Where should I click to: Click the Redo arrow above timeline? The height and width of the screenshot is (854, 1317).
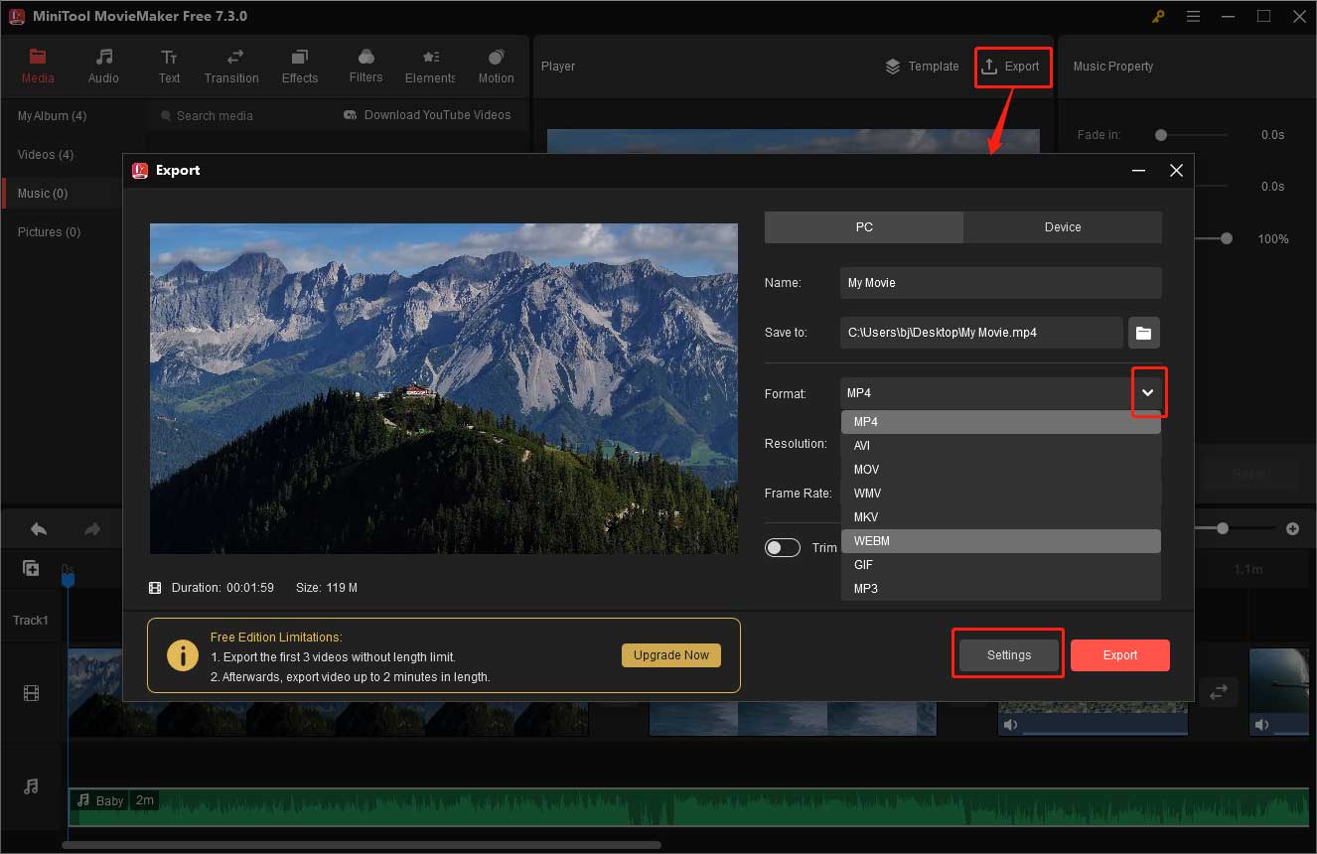[x=92, y=529]
